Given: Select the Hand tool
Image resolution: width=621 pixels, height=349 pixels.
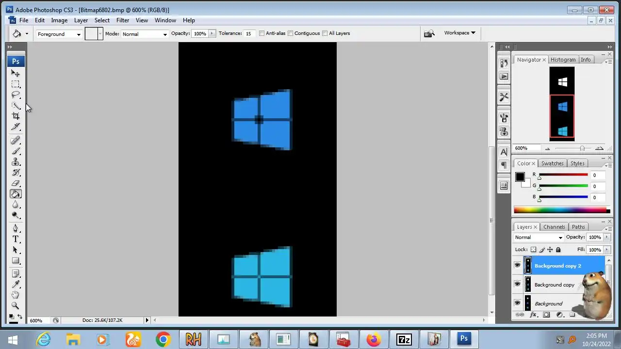Looking at the screenshot, I should pyautogui.click(x=16, y=295).
